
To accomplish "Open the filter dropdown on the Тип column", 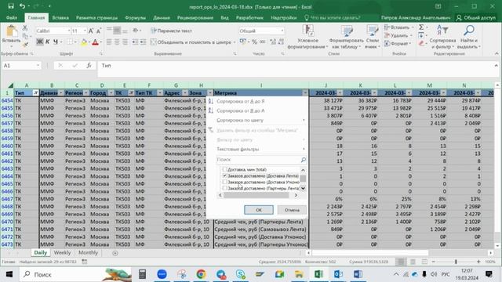I will coord(35,93).
